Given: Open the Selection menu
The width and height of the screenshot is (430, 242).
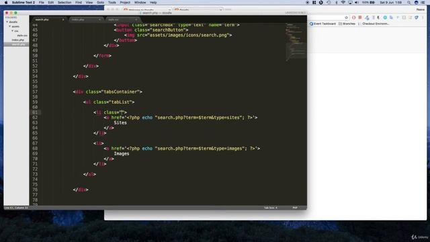Looking at the screenshot, I should (64, 3).
